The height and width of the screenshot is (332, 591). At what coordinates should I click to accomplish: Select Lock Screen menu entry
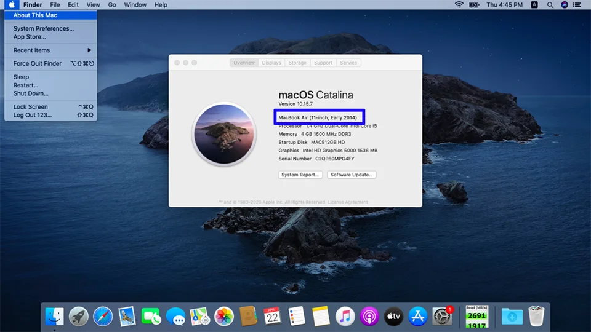[x=50, y=107]
